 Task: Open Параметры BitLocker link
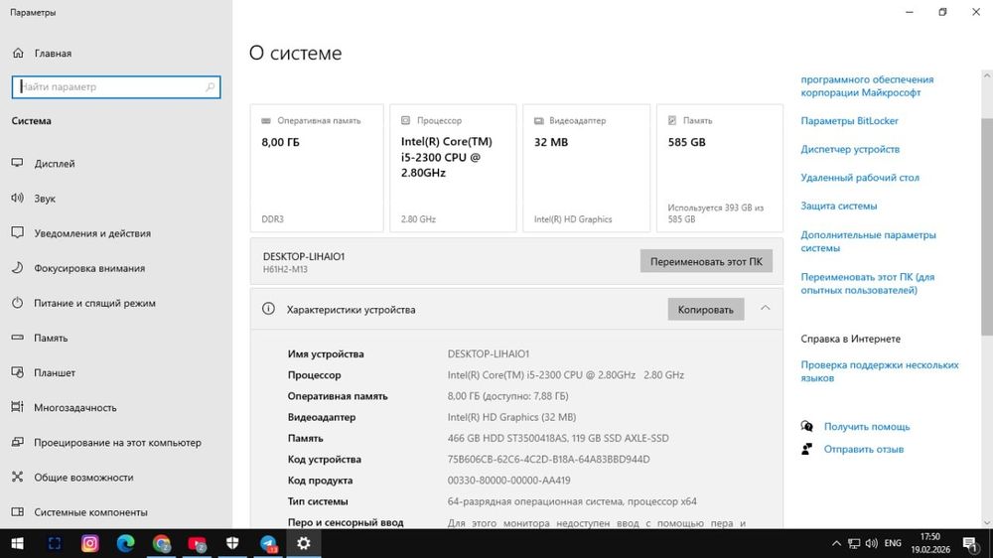click(849, 120)
